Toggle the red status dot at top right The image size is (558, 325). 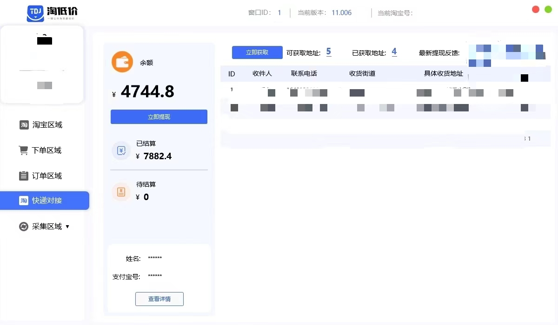[x=535, y=9]
